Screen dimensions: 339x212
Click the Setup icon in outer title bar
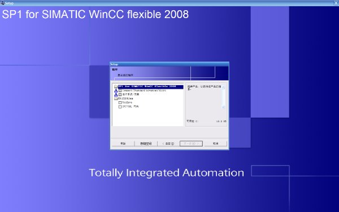2,3
